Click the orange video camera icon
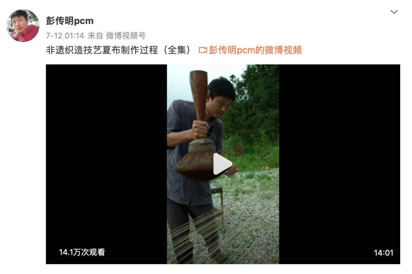This screenshot has width=412, height=274. tap(203, 50)
